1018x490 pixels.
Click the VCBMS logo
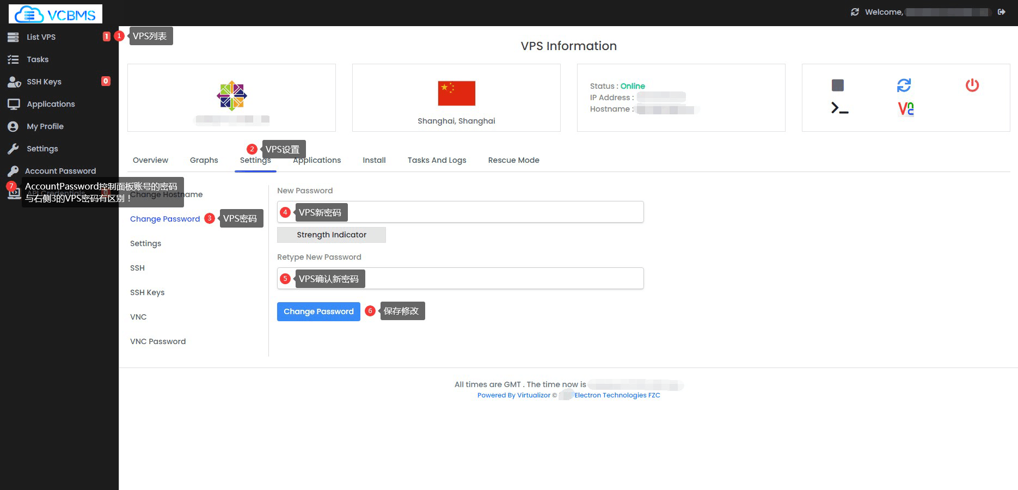tap(56, 14)
